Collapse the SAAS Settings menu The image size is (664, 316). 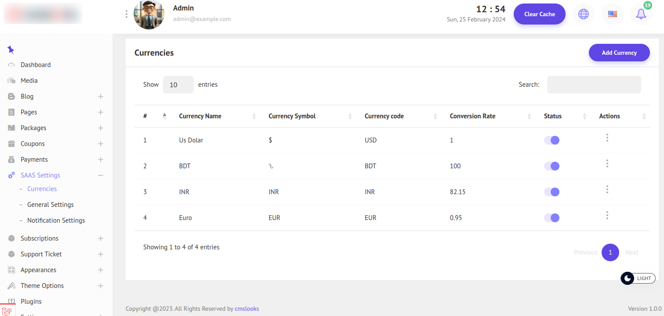point(101,175)
